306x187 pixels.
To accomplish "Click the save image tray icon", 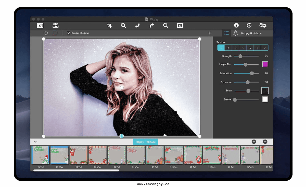I will point(56,25).
